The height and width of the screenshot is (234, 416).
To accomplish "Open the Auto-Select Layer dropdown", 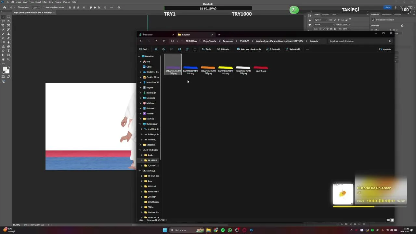I will point(36,7).
